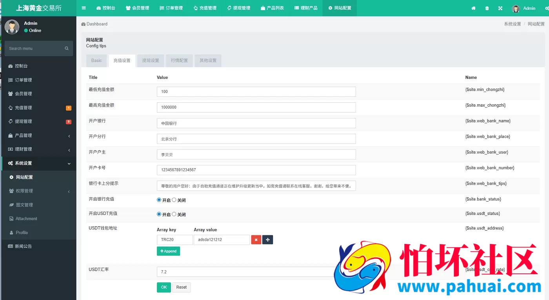Switch to the 提现设置 tab
549x300 pixels.
151,61
